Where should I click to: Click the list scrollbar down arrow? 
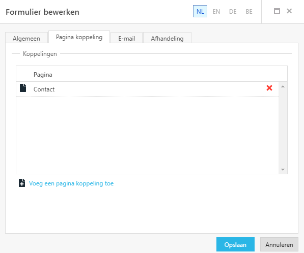(x=283, y=170)
